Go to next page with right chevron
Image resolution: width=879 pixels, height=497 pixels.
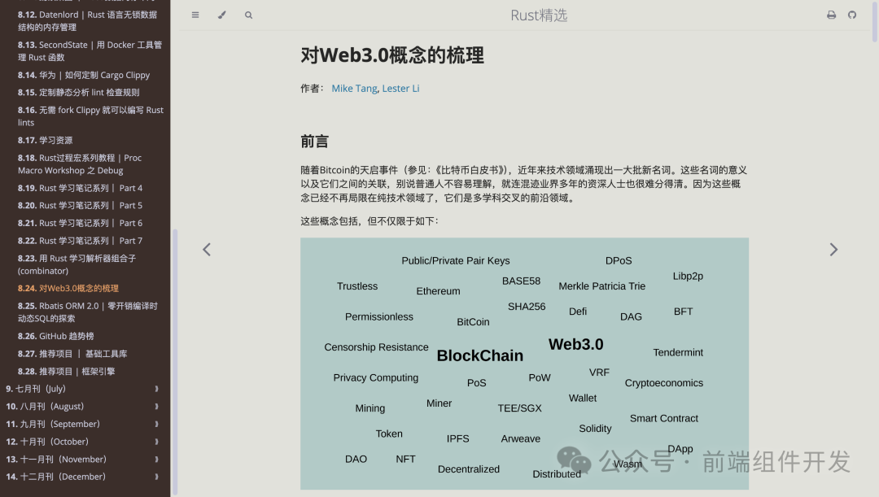click(x=833, y=249)
